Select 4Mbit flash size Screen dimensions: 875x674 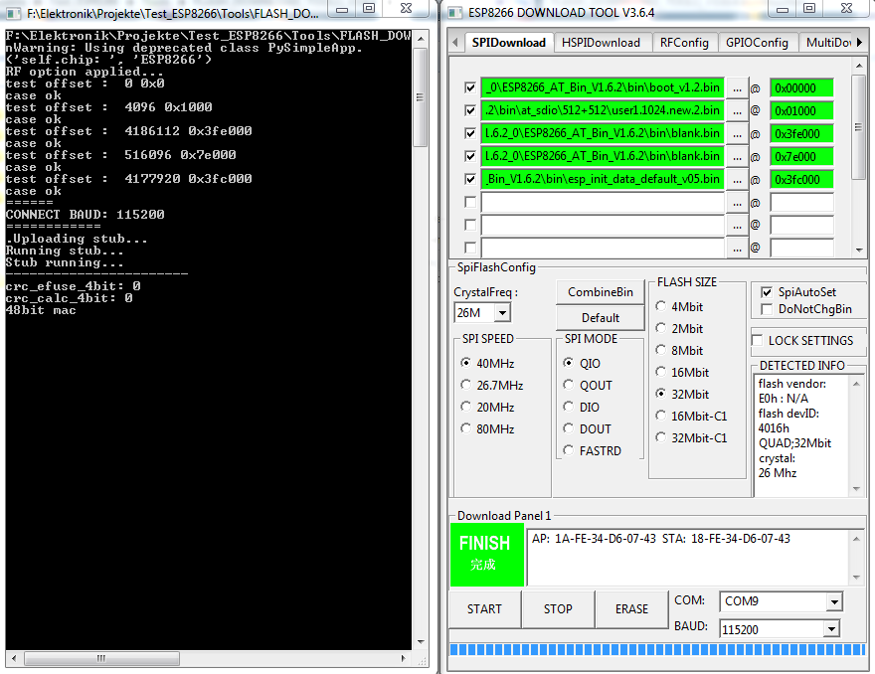660,306
